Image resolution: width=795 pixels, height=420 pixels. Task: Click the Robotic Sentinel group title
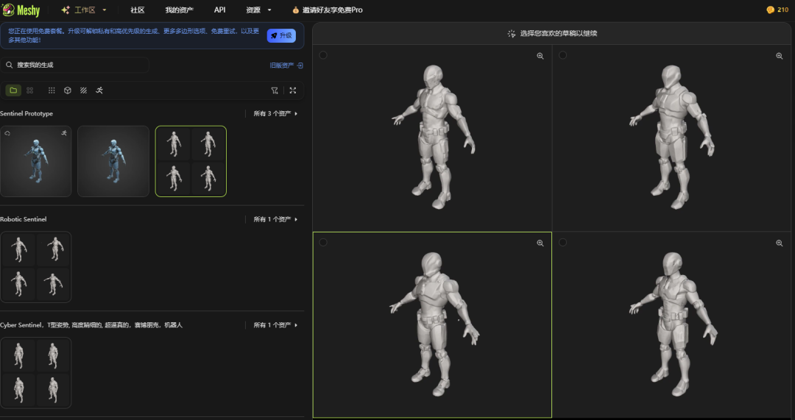pyautogui.click(x=24, y=219)
